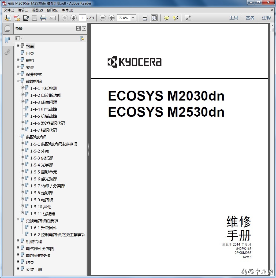Open the attachments paperclip panel
This screenshot has width=276, height=278.
[x=7, y=51]
